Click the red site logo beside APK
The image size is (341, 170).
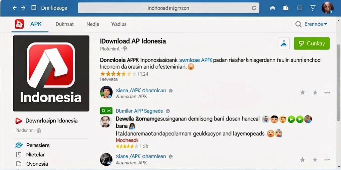[19, 24]
